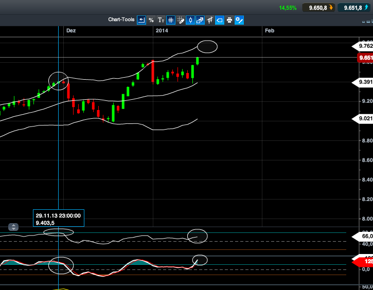
Task: Toggle the price label tags
Action: click(x=219, y=20)
